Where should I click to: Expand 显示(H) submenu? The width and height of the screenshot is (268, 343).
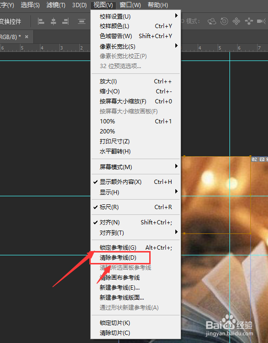coord(135,192)
